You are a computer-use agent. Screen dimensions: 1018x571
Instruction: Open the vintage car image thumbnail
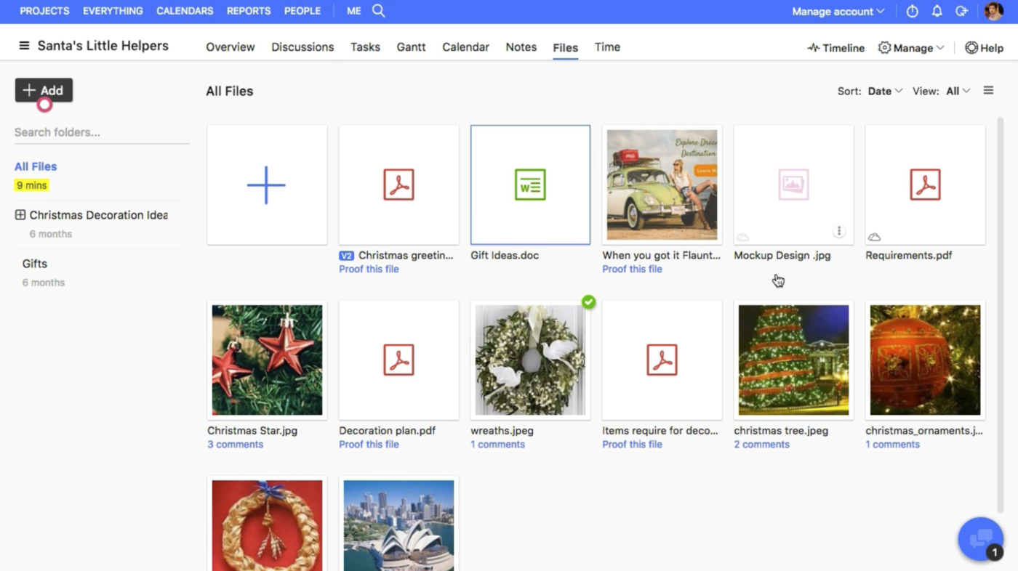(662, 185)
